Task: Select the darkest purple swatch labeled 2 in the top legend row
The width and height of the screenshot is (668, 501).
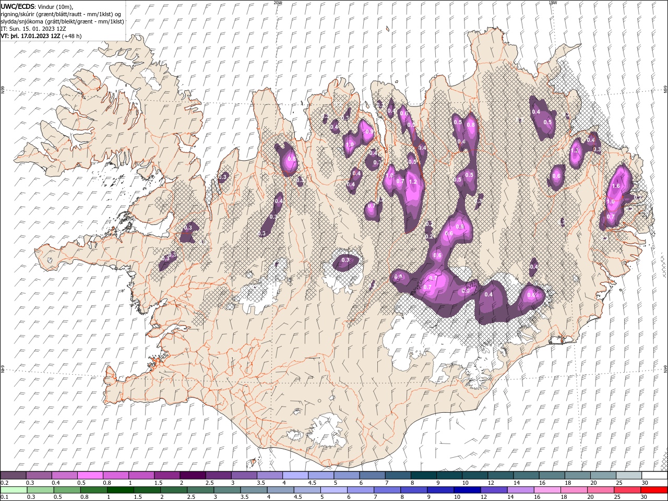Action: tap(192, 475)
